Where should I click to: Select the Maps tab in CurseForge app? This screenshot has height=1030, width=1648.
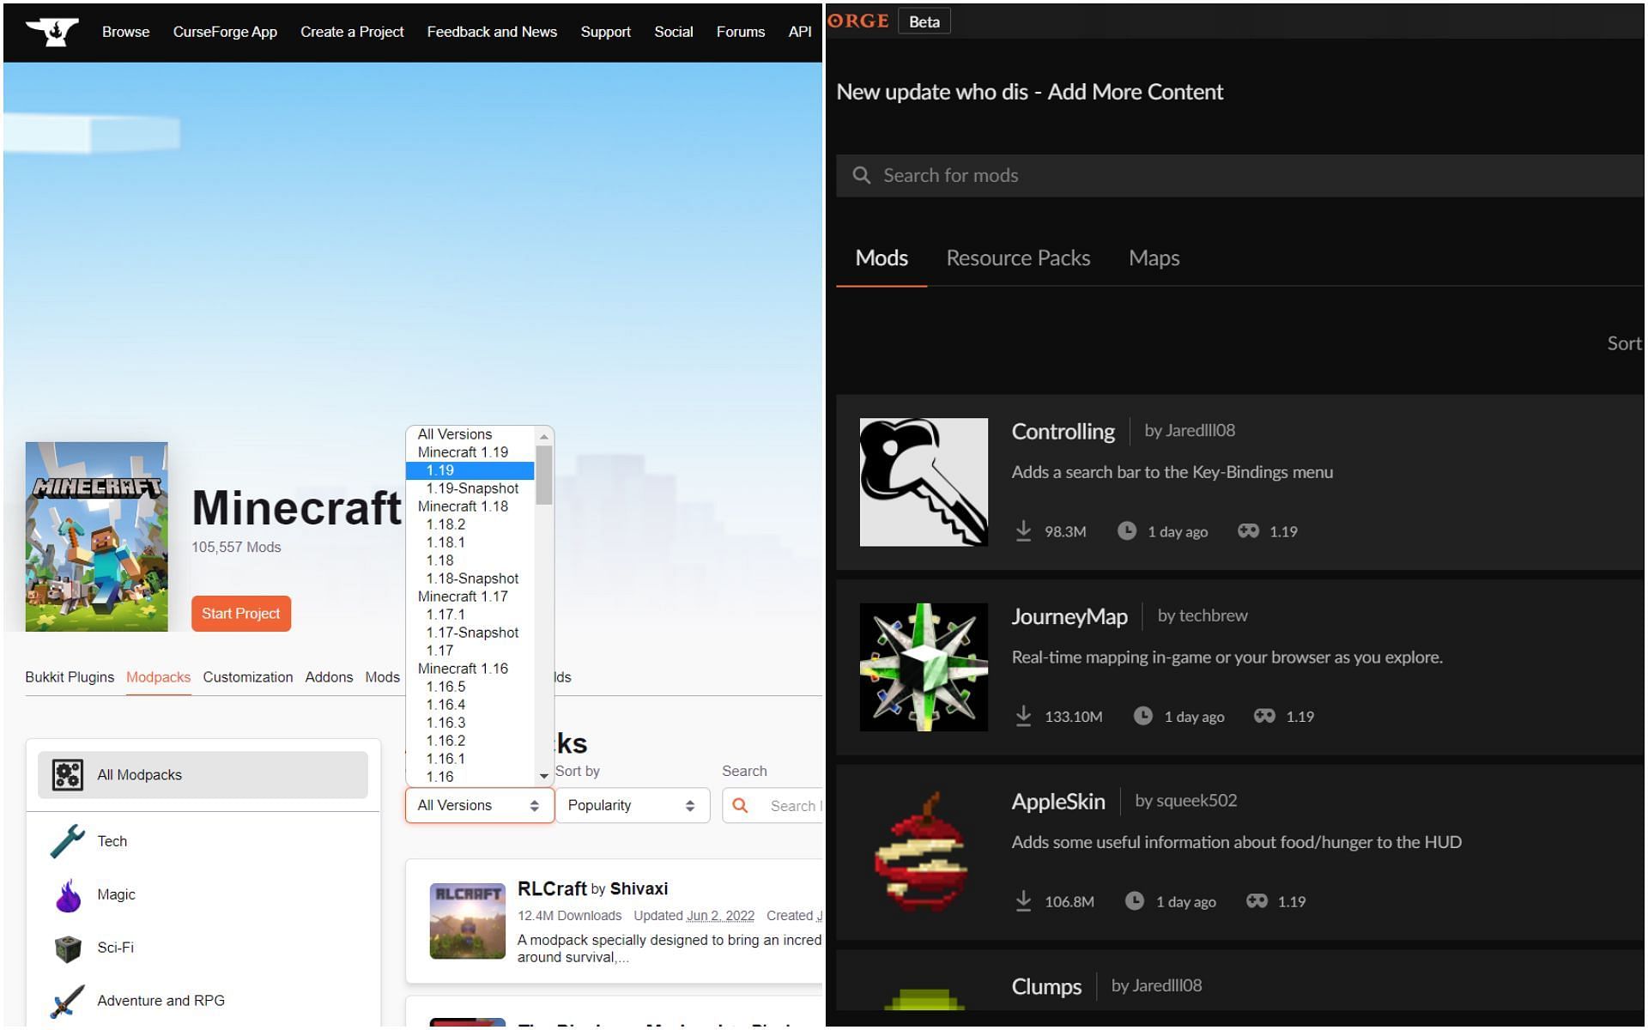coord(1152,257)
